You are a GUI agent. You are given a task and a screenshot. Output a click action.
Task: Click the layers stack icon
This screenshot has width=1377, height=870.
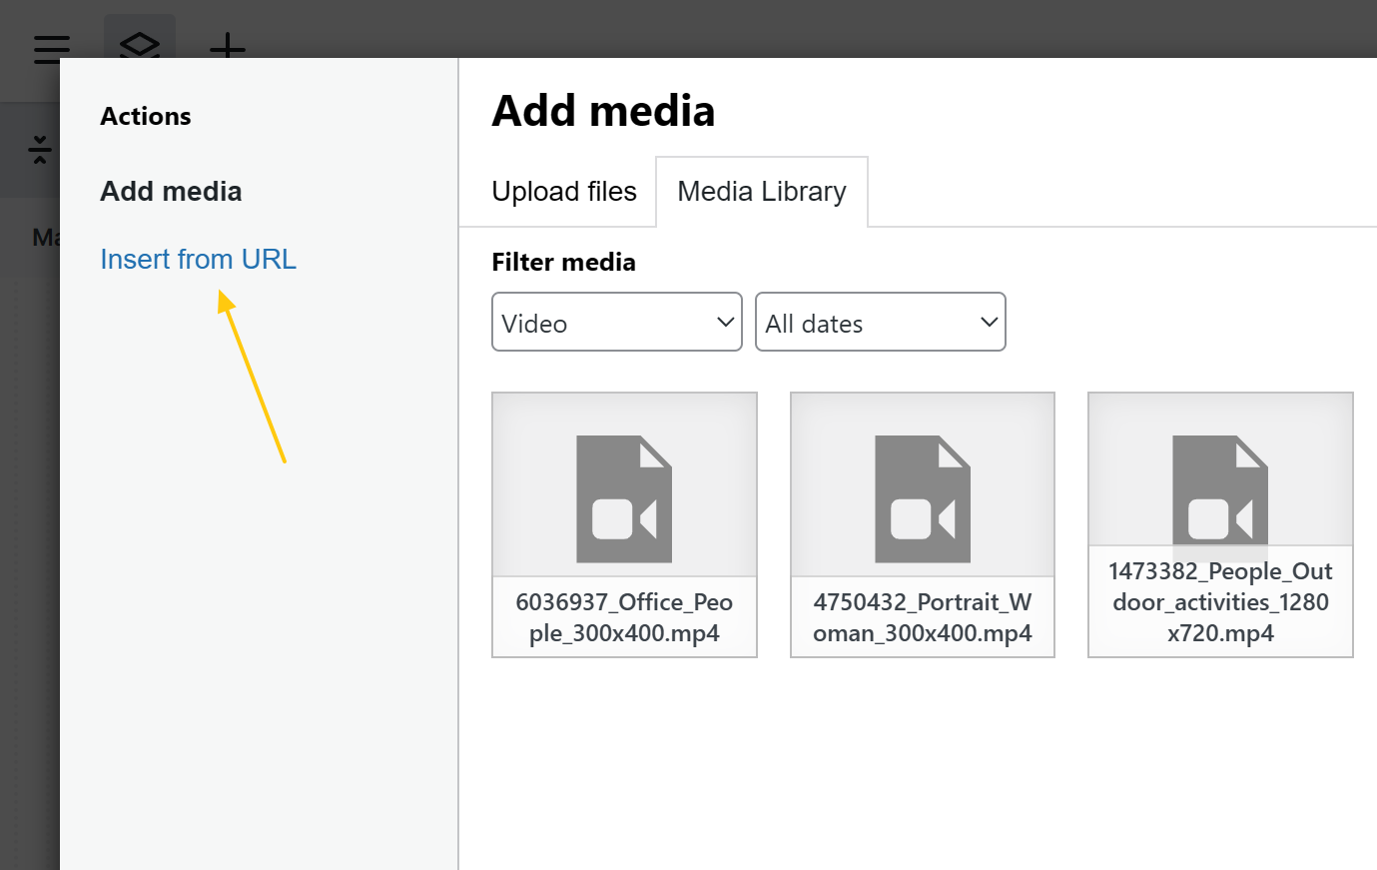point(140,44)
